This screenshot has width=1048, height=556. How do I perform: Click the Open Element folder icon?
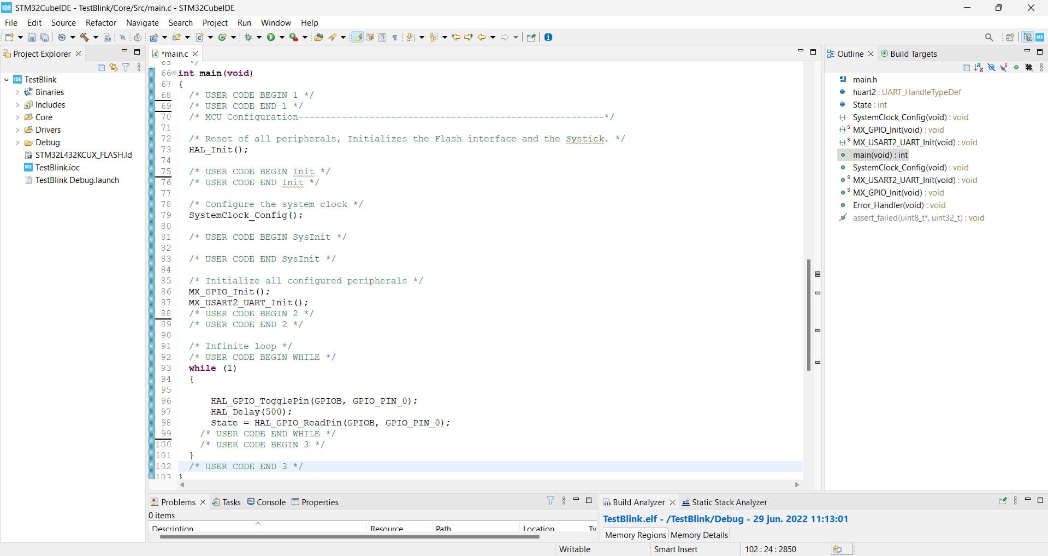coord(319,37)
